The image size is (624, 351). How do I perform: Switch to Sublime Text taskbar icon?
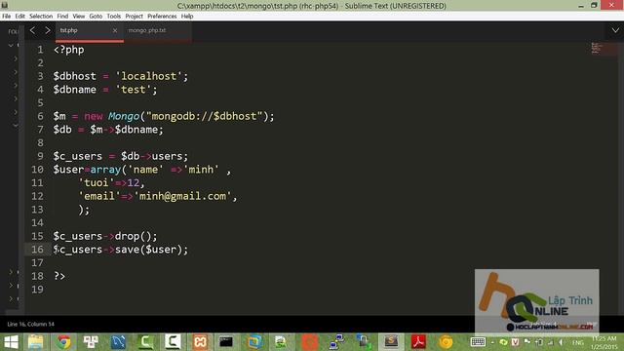coord(391,341)
